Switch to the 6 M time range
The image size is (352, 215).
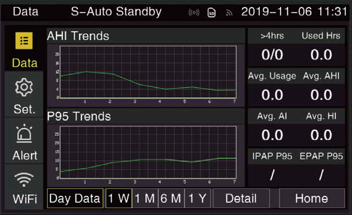pos(171,198)
